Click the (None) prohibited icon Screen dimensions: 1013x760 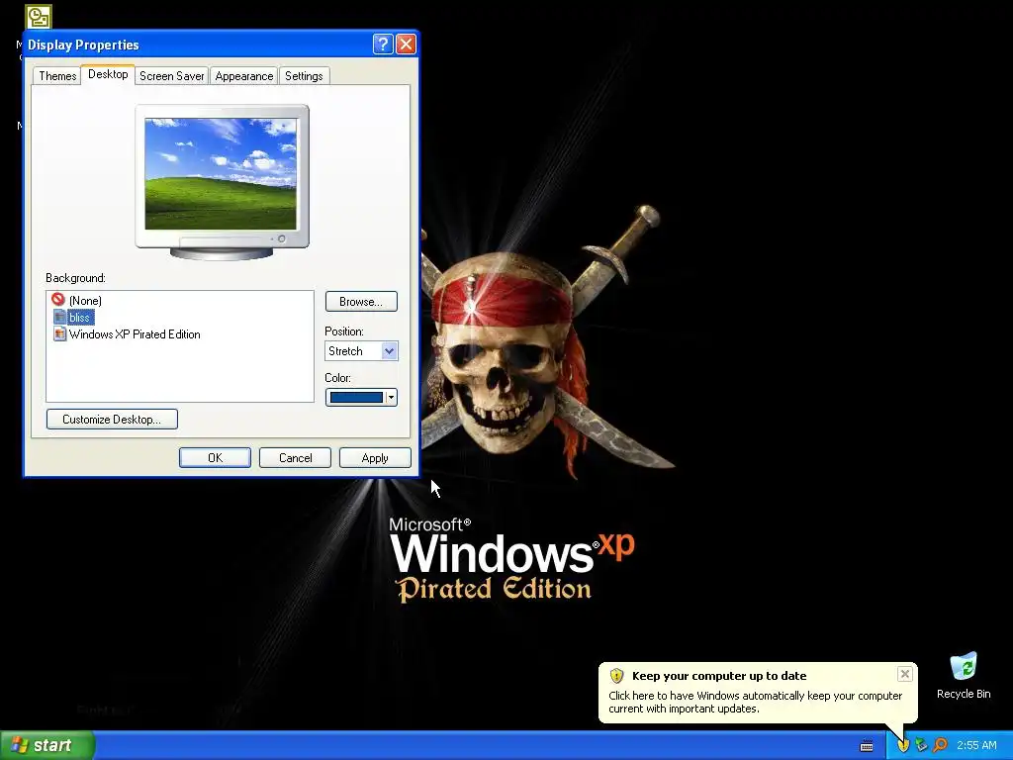(x=58, y=299)
